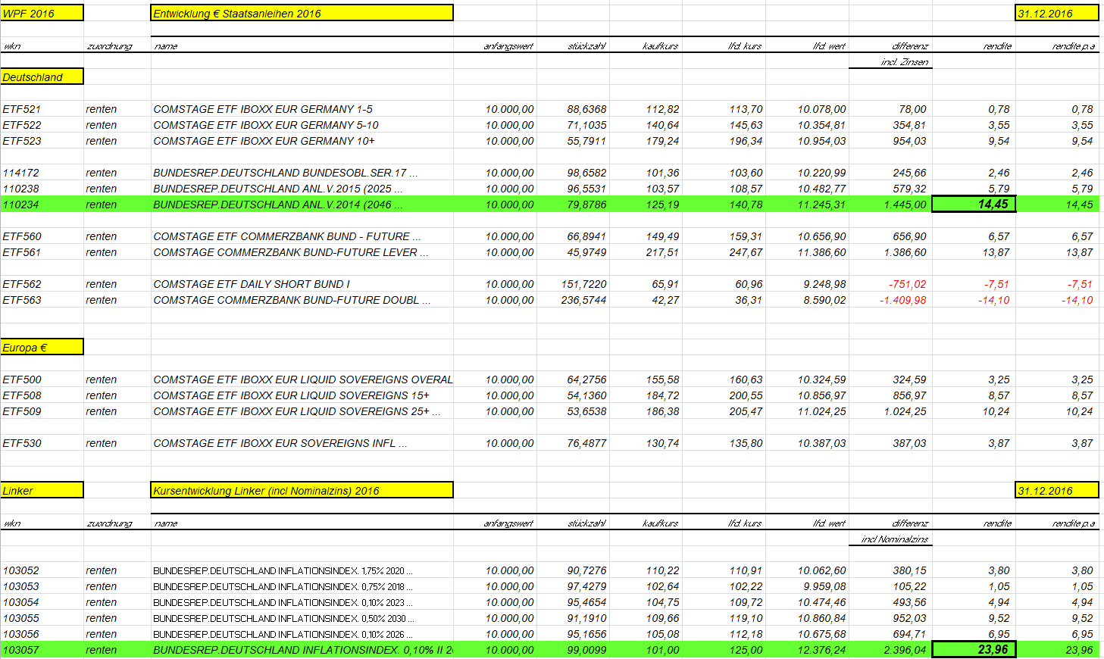
Task: Select the 'Deutschland' section label
Action: tap(42, 77)
